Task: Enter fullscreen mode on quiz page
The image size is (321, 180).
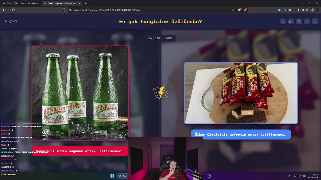Action: (x=315, y=21)
